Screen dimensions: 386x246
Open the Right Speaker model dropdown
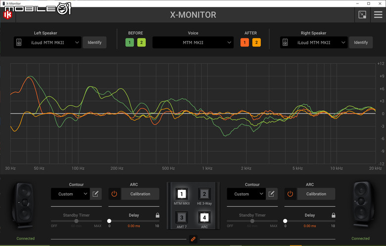point(314,42)
